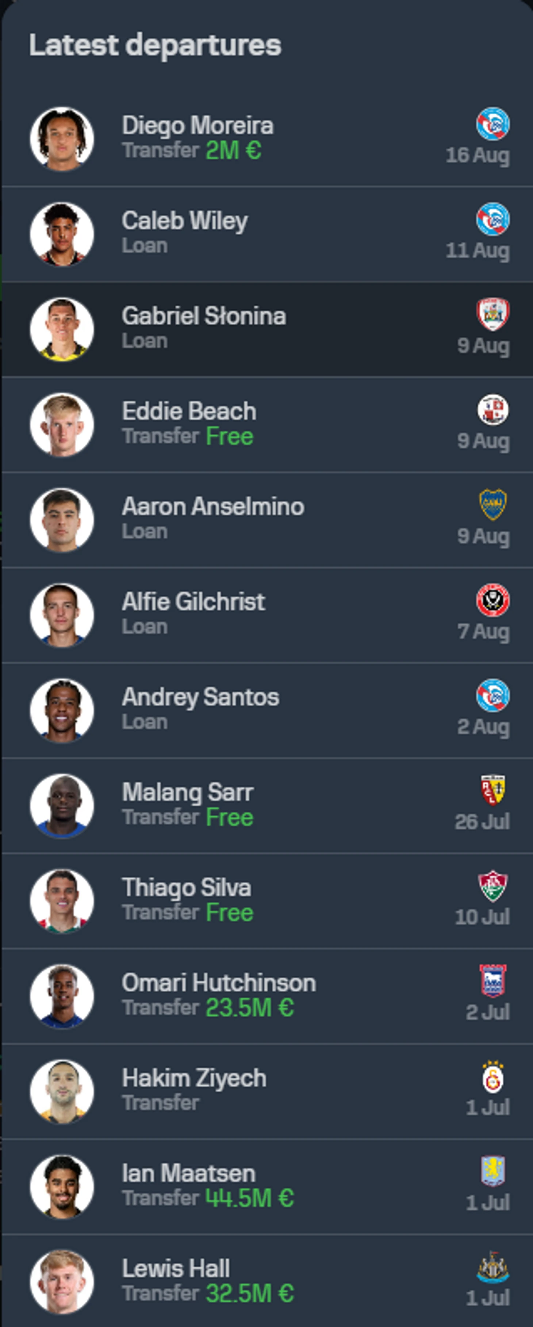Click the club crest on Eddie Beach's row
The image size is (533, 1327).
[x=492, y=410]
